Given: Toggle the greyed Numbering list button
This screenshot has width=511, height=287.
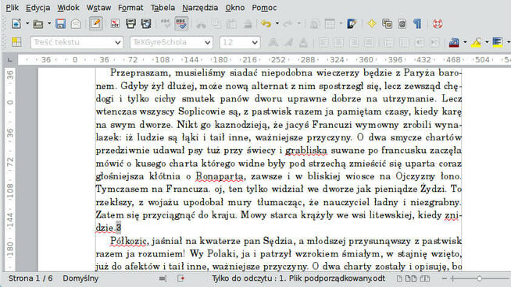Looking at the screenshot, I should (x=388, y=42).
